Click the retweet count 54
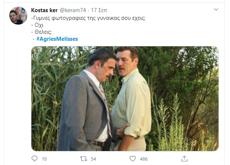 pyautogui.click(x=93, y=159)
